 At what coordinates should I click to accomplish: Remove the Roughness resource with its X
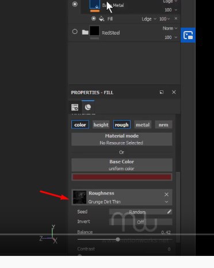coord(166,194)
